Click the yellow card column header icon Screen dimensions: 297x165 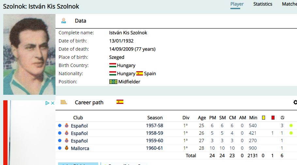pyautogui.click(x=263, y=118)
